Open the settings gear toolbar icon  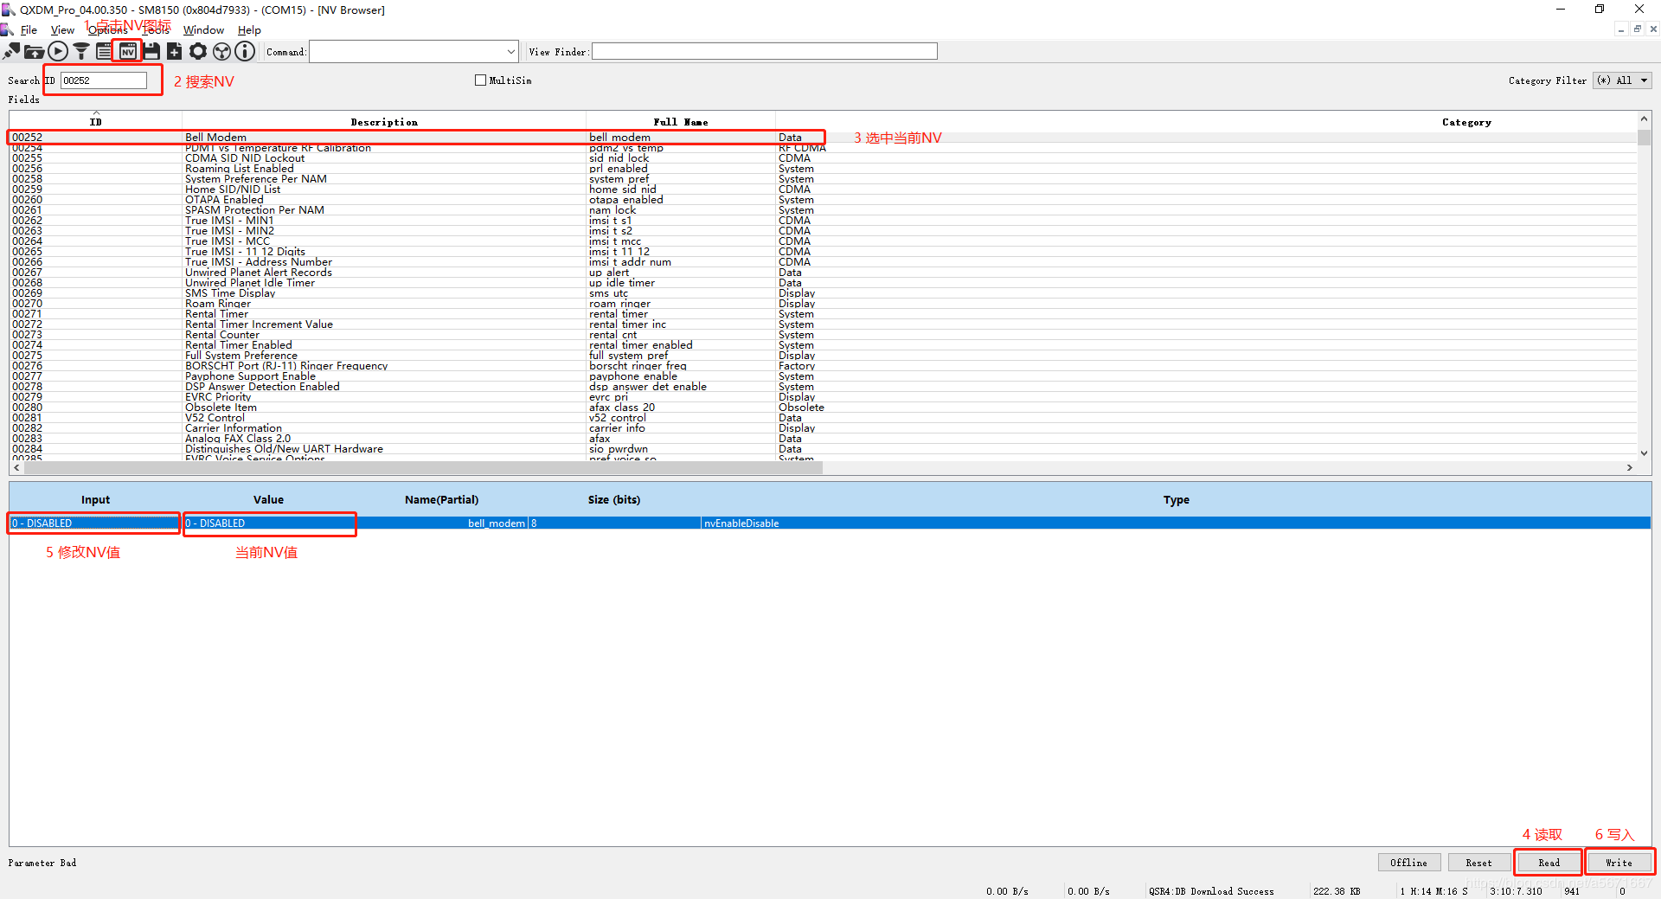coord(198,52)
